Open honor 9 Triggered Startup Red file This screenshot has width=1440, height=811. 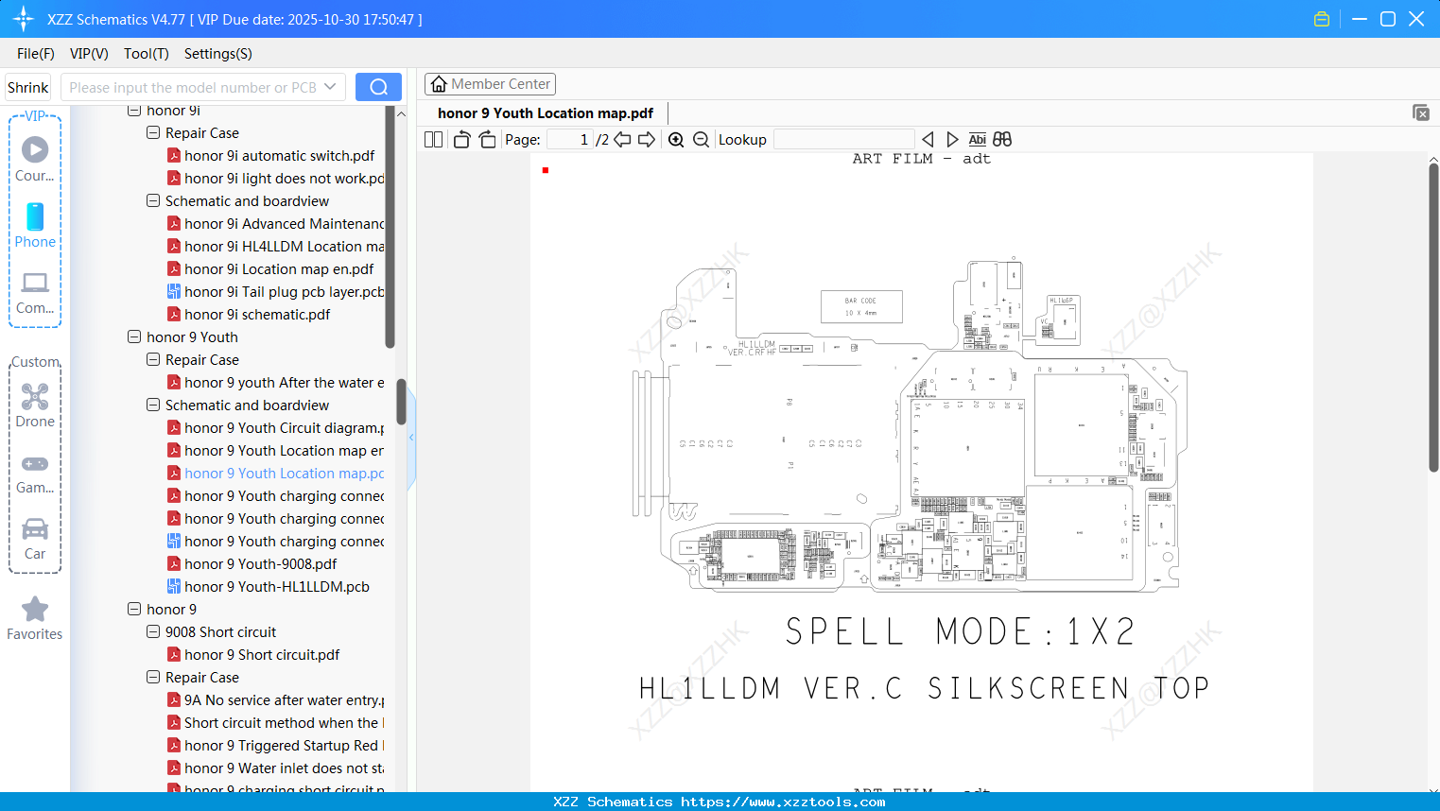276,746
